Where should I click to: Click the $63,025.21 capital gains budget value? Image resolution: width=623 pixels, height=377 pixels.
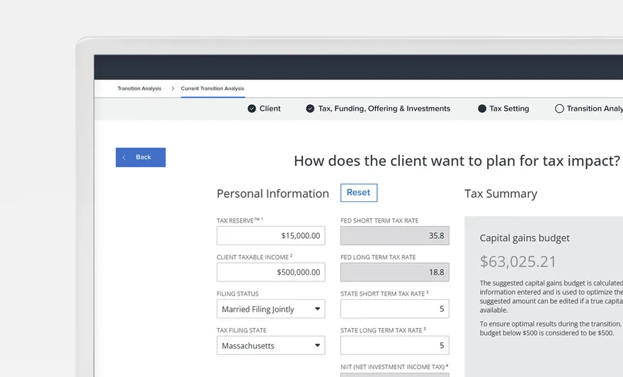pos(518,261)
